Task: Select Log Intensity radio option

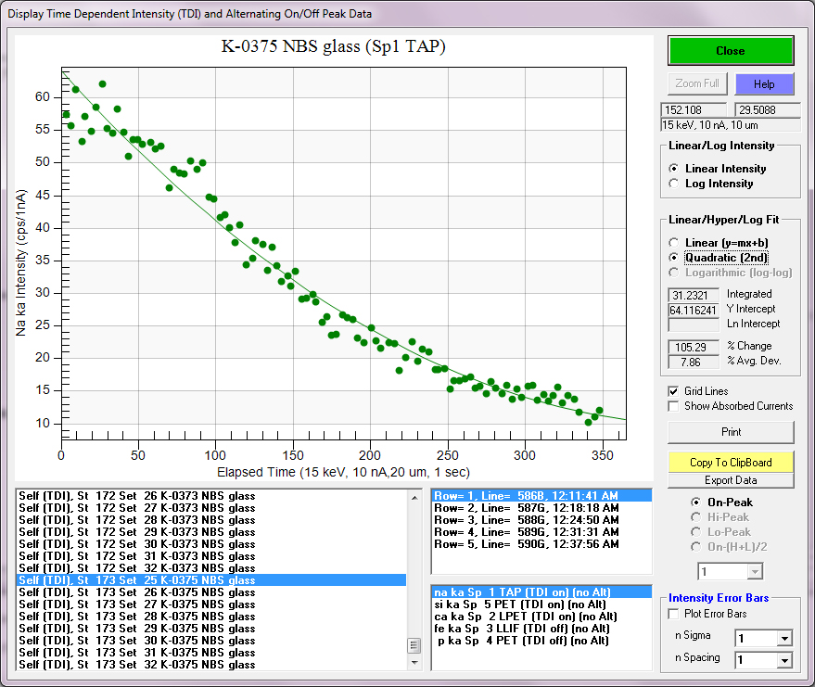Action: (674, 184)
